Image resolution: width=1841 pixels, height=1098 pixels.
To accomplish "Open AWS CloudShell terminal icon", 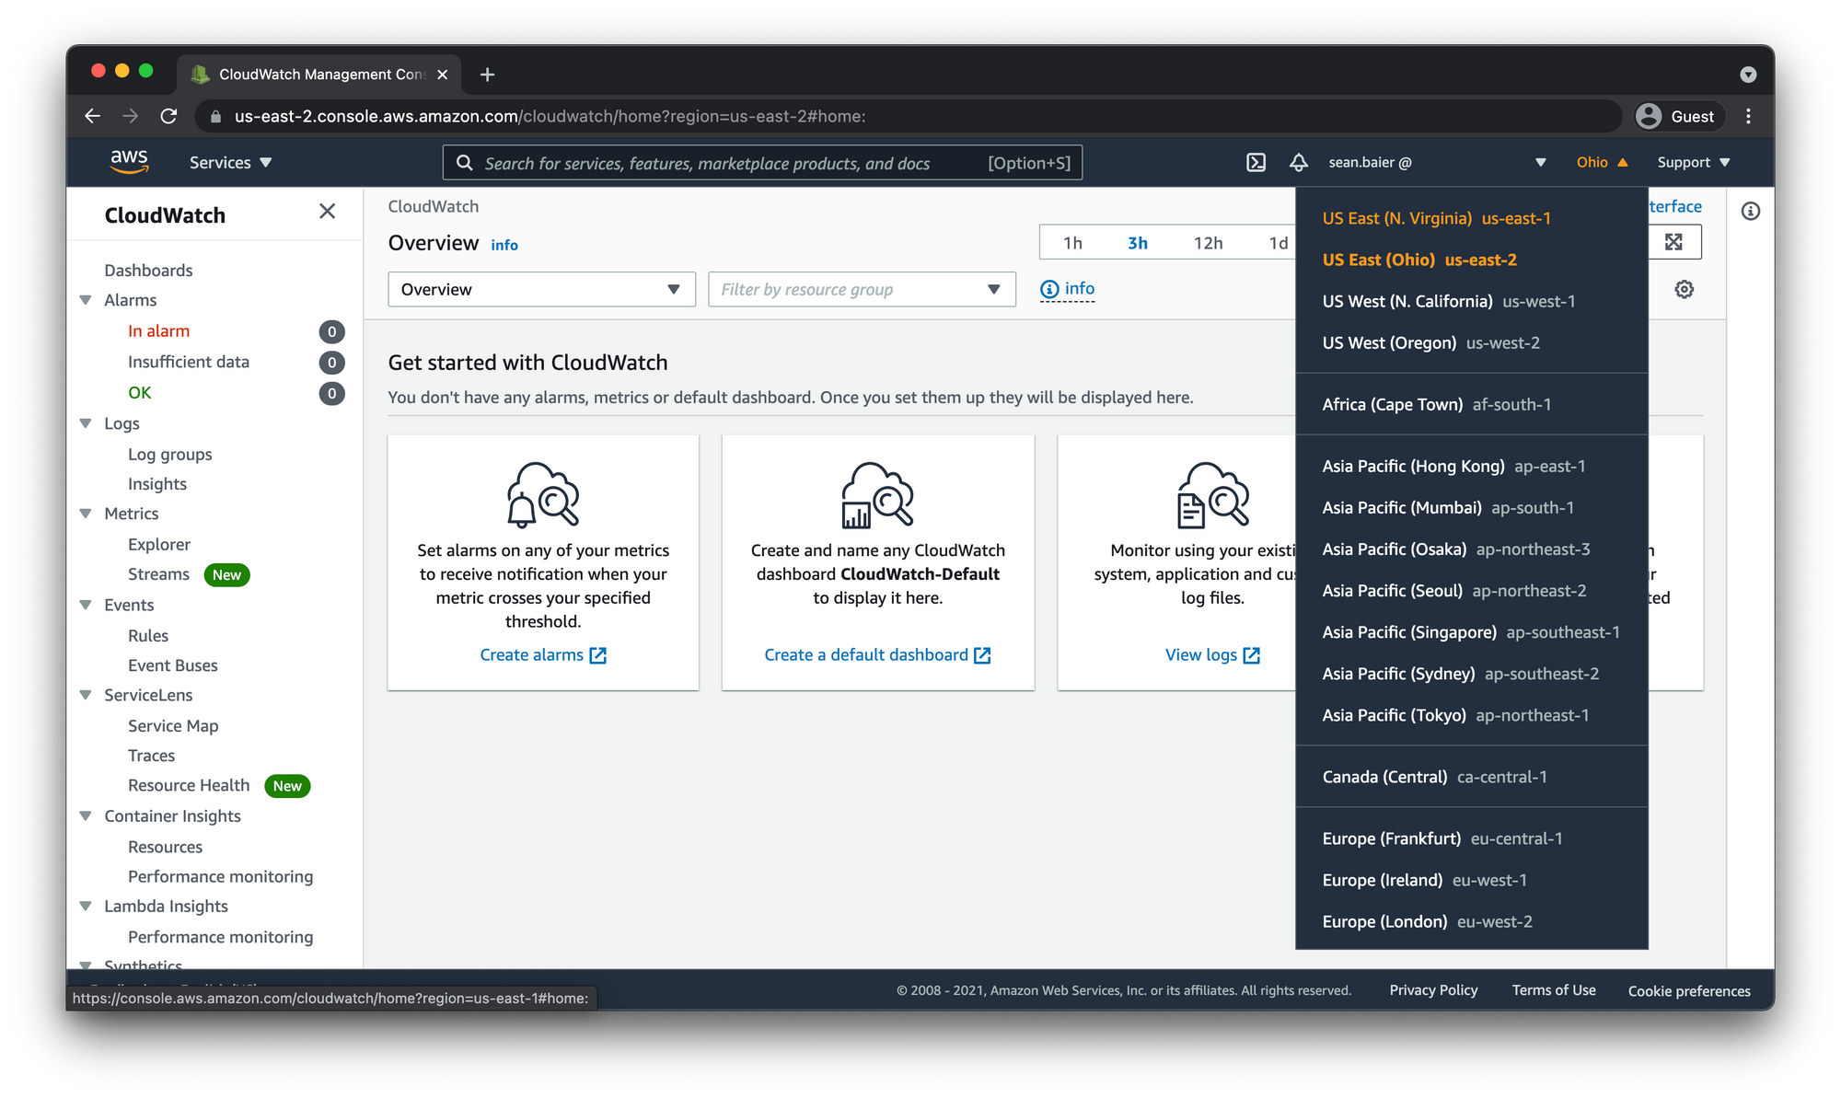I will click(1256, 163).
